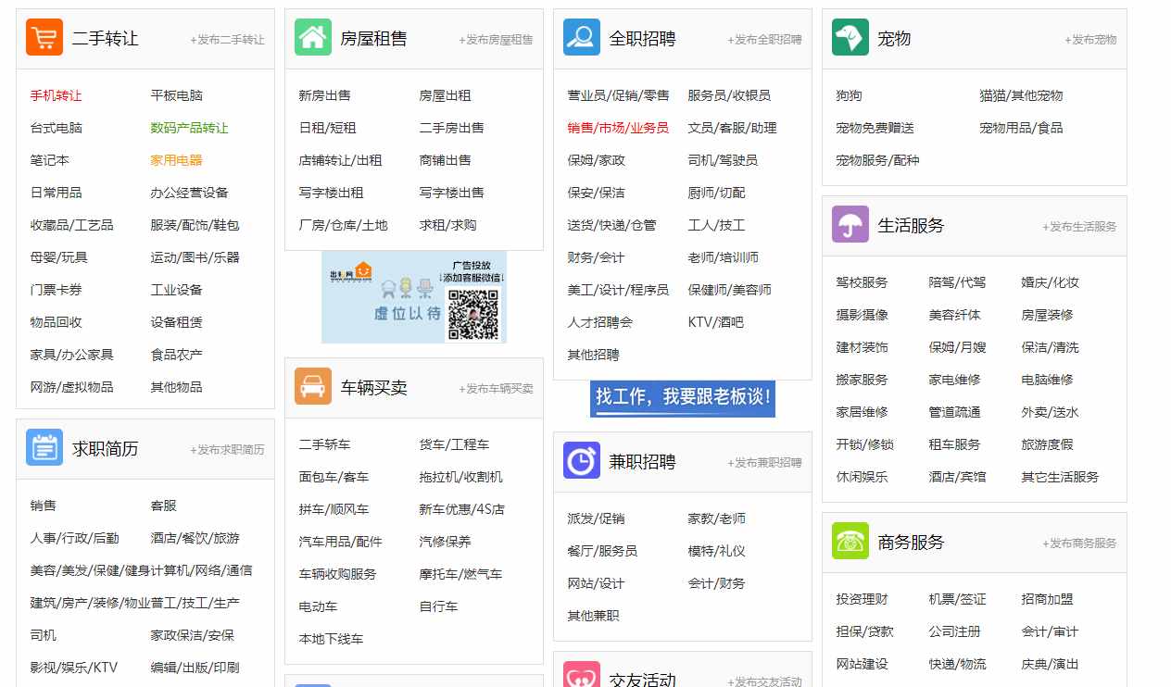Click +发布二手转让 to post a listing
The height and width of the screenshot is (687, 1171).
227,40
